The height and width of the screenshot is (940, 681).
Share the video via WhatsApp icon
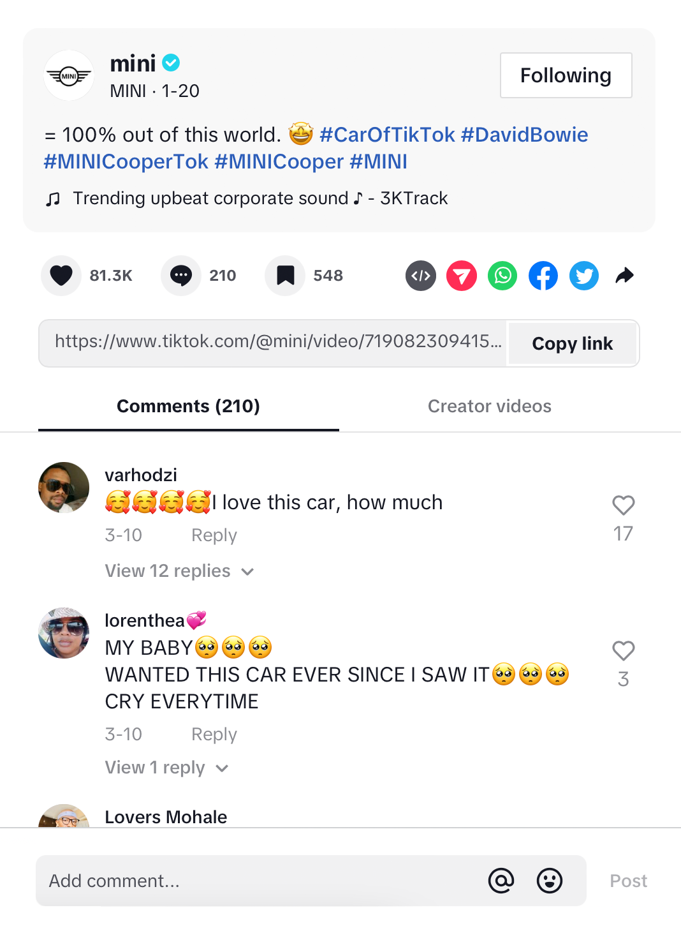tap(502, 276)
